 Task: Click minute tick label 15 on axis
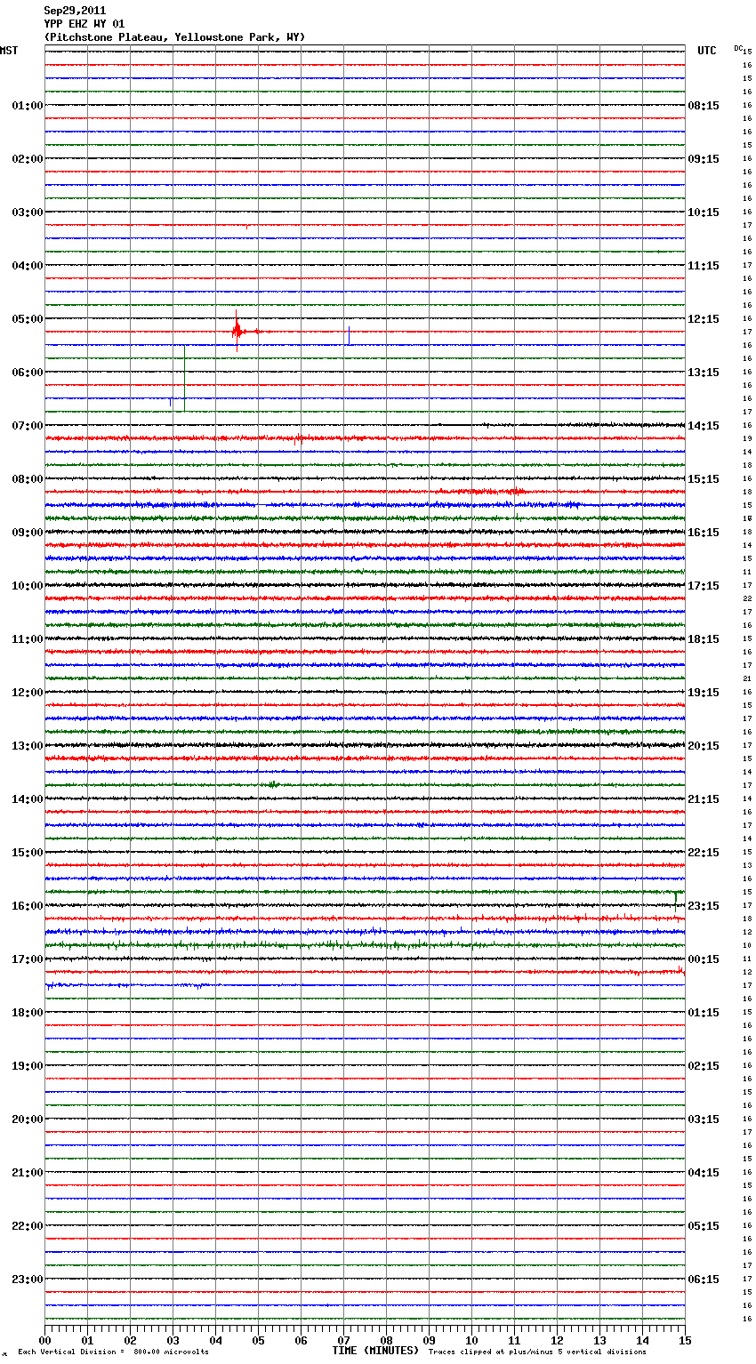[685, 1340]
